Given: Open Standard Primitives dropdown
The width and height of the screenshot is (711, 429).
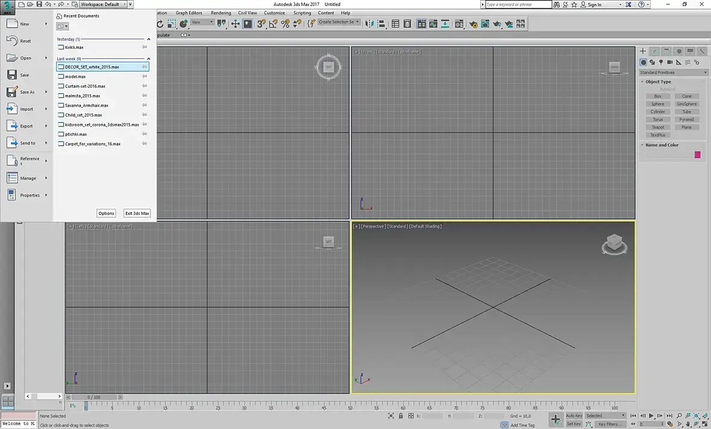Looking at the screenshot, I should pos(673,72).
